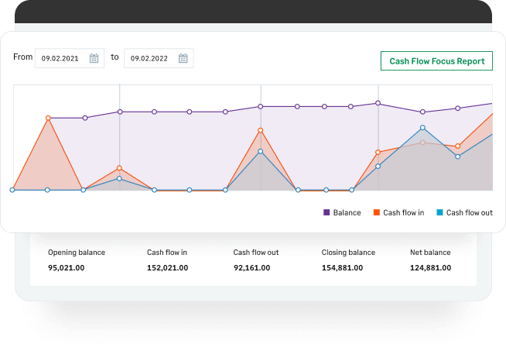
Task: Click the Cash flow out total 92,161.00
Action: 252,267
